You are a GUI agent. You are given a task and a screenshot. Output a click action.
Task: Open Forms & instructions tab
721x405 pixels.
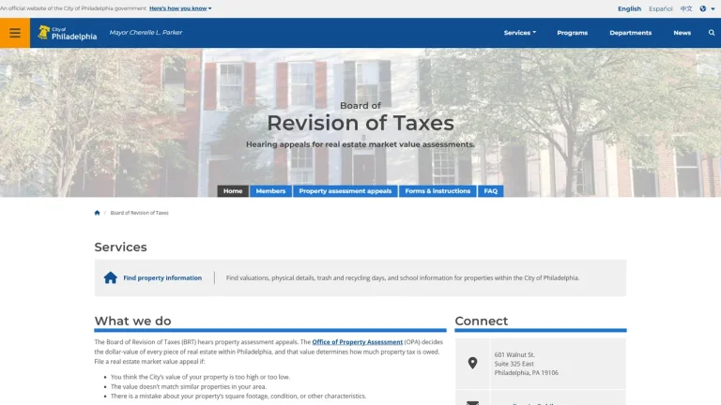pos(437,191)
